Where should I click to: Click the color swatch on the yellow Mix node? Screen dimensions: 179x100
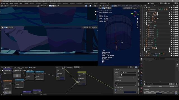83,84
